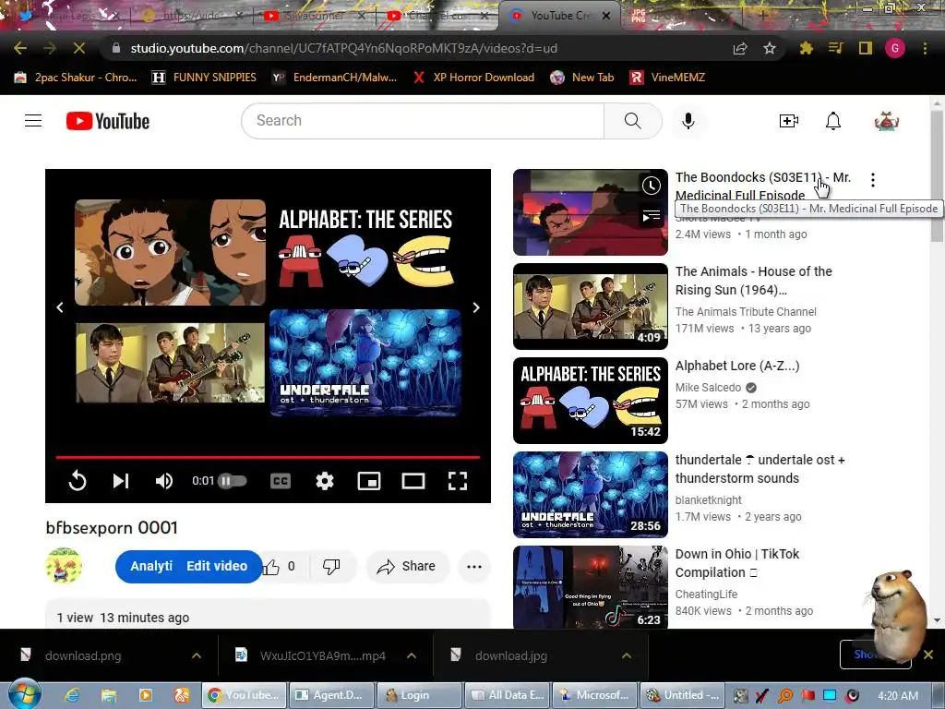Open the FUNNY SNIPPIES bookmark
Image resolution: width=945 pixels, height=709 pixels.
click(205, 78)
